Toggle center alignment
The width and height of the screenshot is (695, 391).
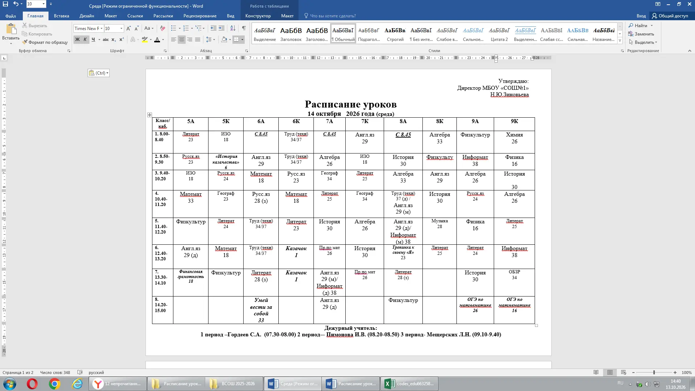pyautogui.click(x=182, y=40)
